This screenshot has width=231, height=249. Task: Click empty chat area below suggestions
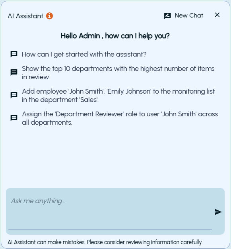[115, 157]
